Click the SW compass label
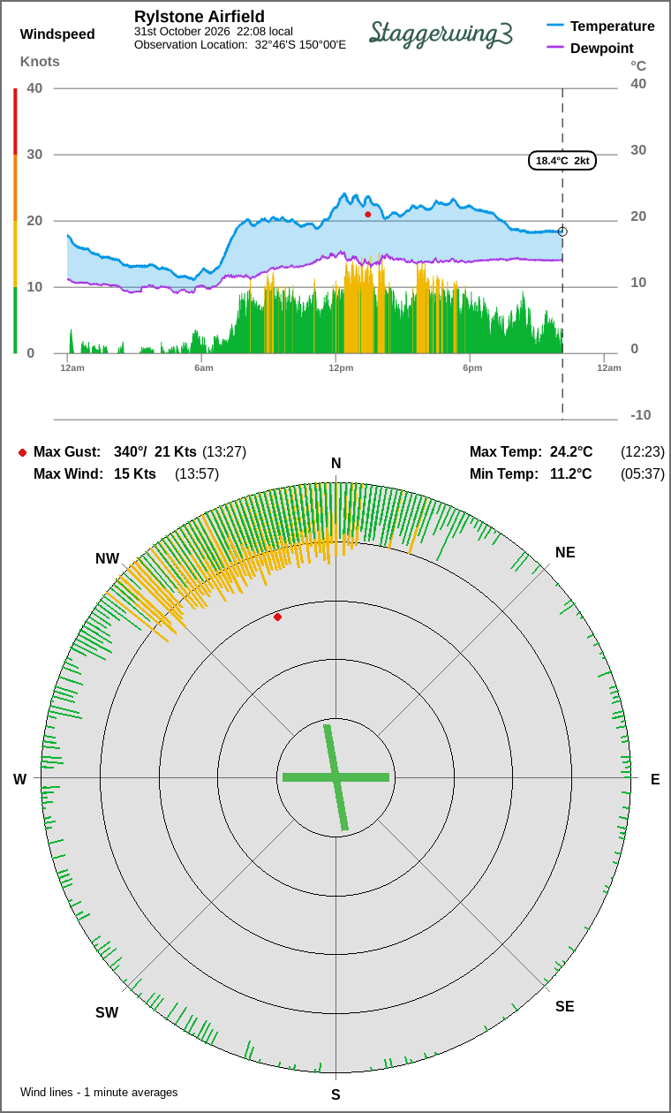 pos(107,1013)
